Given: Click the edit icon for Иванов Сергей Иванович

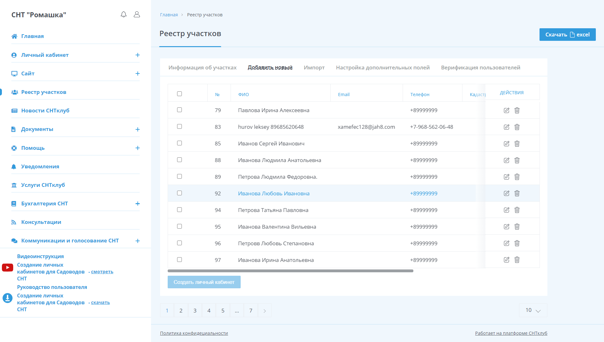Looking at the screenshot, I should (x=506, y=144).
